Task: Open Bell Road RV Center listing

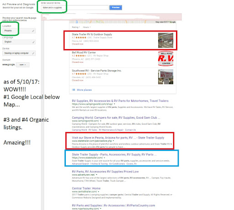Action: 84,52
